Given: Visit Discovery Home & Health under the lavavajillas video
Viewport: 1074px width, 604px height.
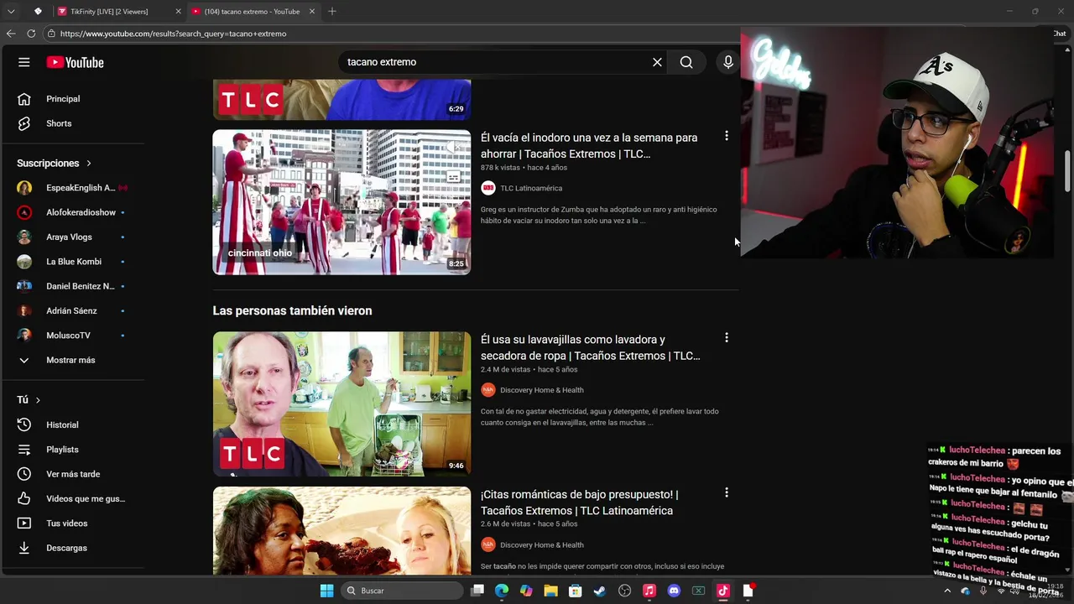Looking at the screenshot, I should point(542,390).
